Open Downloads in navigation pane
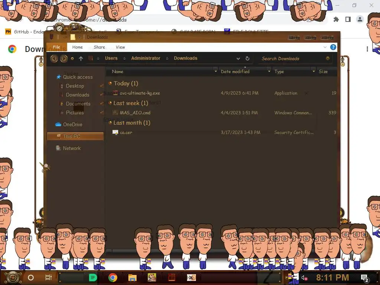 pyautogui.click(x=78, y=95)
